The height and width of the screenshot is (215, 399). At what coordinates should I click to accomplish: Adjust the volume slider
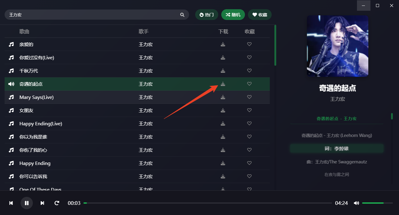pyautogui.click(x=377, y=203)
